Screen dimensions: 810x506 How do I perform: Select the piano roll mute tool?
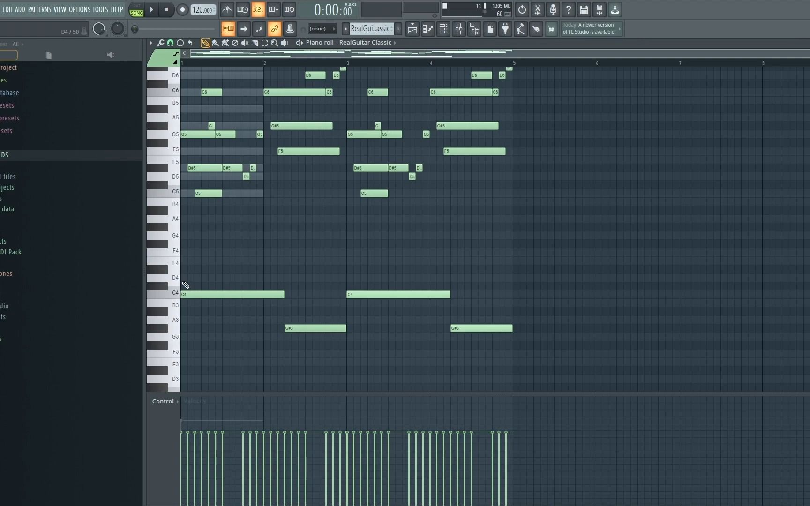click(245, 43)
